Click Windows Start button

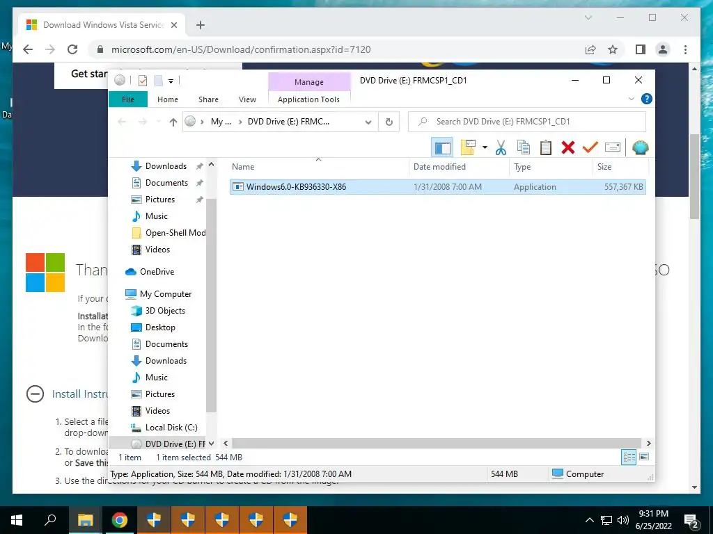point(17,520)
